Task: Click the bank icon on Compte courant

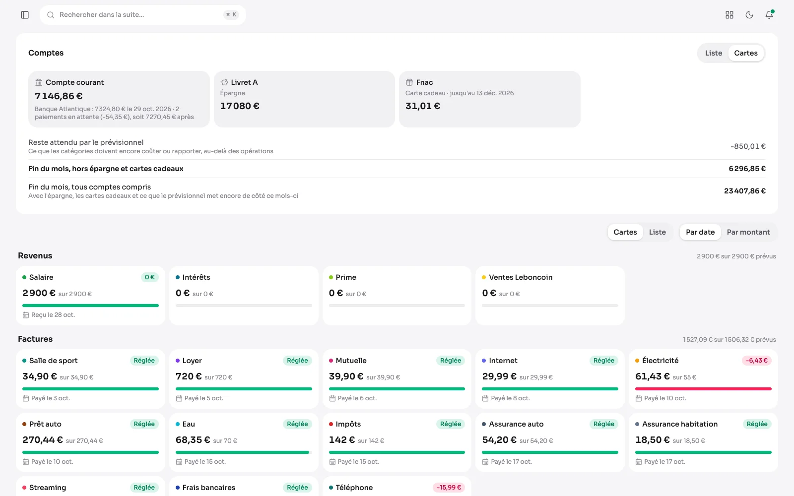Action: tap(39, 82)
